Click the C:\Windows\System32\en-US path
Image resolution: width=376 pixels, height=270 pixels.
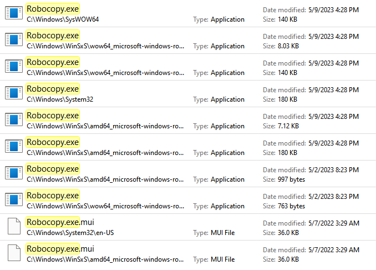click(70, 233)
